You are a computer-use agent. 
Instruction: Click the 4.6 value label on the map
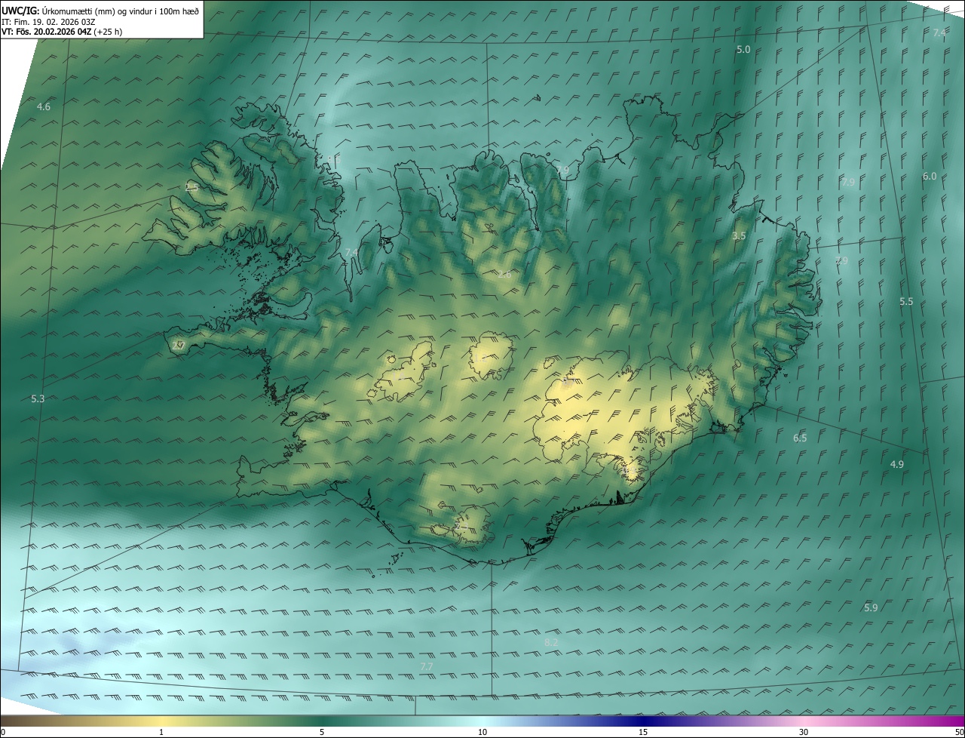click(x=44, y=107)
